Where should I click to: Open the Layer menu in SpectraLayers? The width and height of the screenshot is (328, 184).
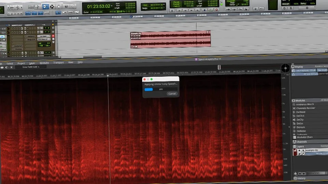click(32, 63)
